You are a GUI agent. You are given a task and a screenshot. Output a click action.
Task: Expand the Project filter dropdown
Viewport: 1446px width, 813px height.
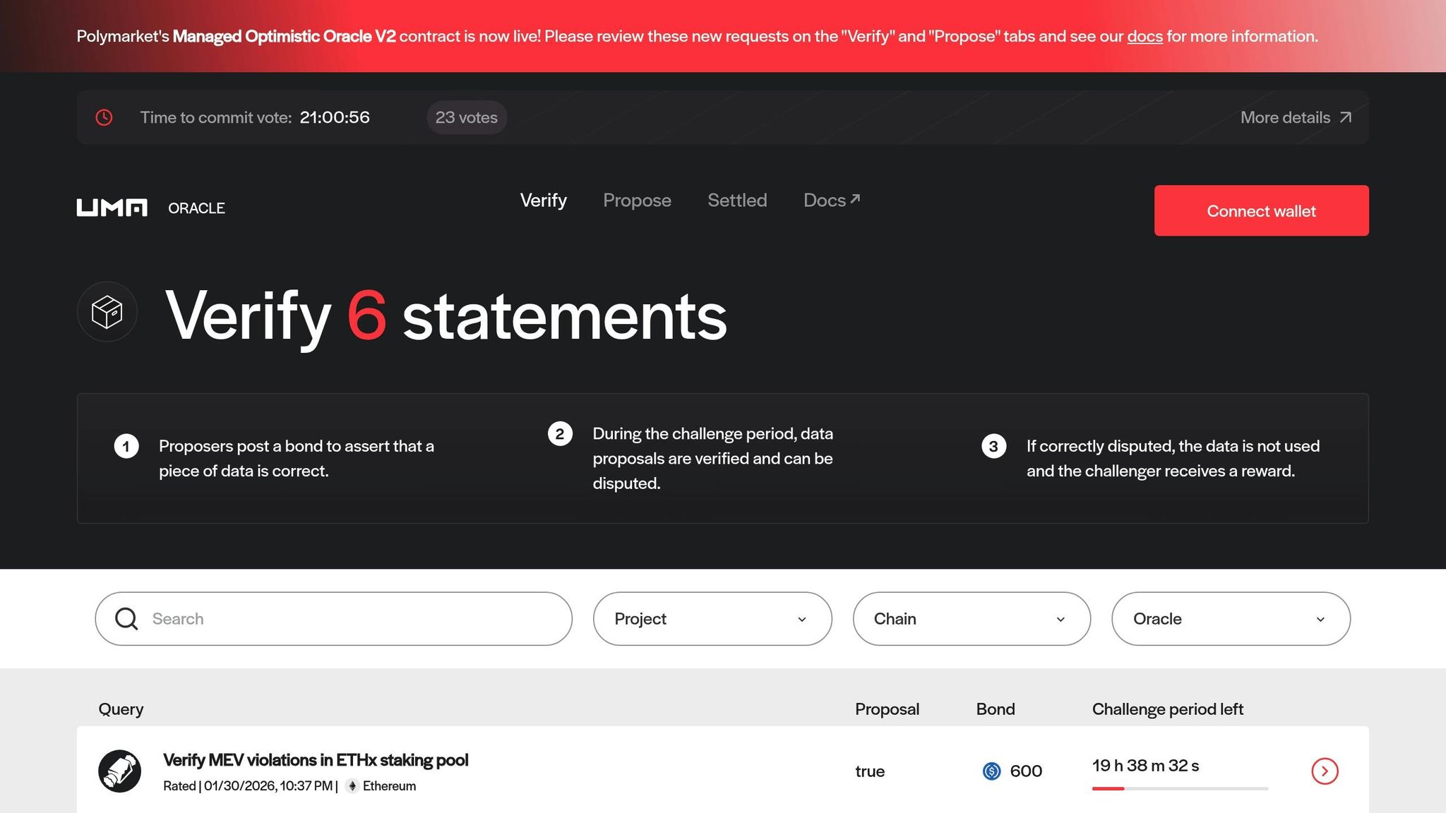point(712,619)
